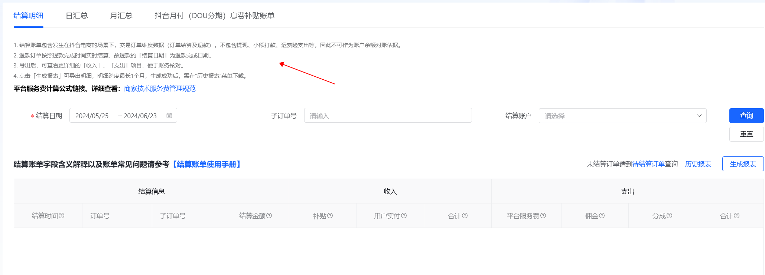Click the calendar icon in date range field
This screenshot has width=765, height=275.
pos(169,116)
